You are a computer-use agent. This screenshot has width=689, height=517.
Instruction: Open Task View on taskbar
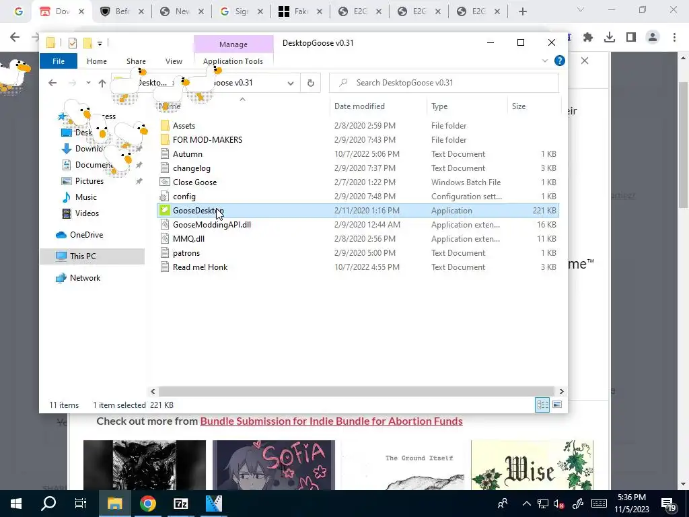pyautogui.click(x=81, y=504)
